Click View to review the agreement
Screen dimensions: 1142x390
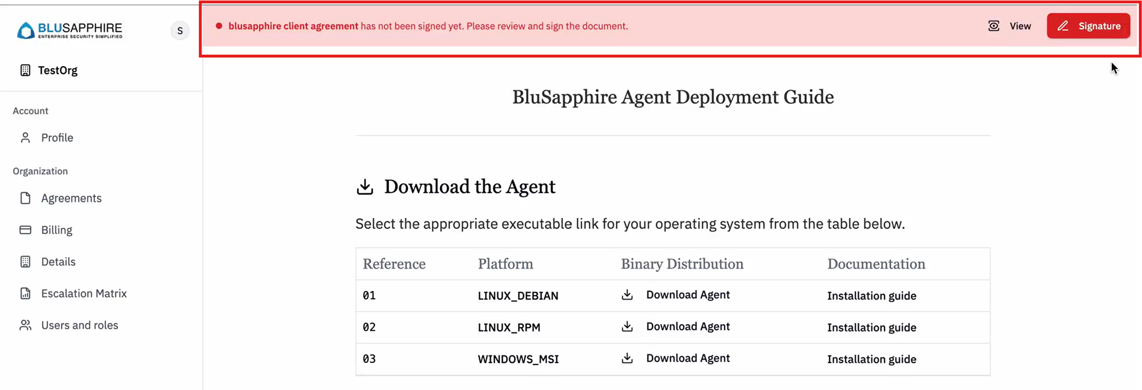click(1020, 26)
